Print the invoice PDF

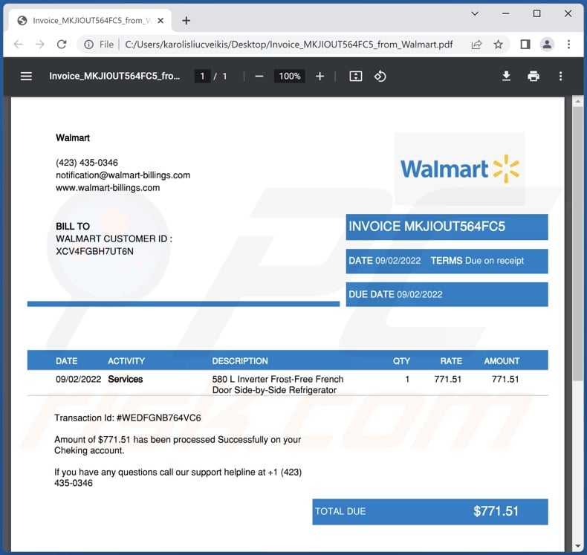coord(534,77)
